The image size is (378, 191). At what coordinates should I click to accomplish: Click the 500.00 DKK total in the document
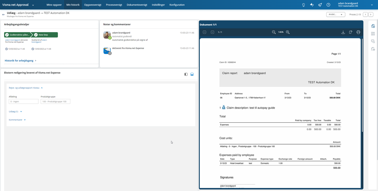(335, 98)
